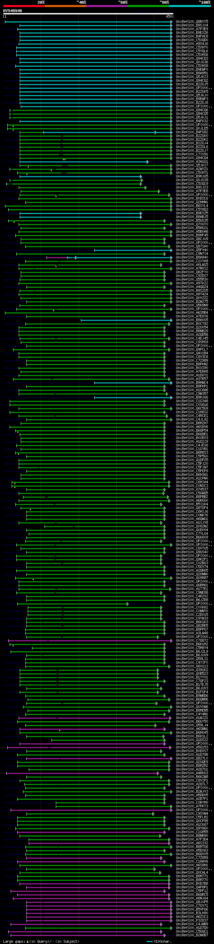Select the UniRef100_Q1DP25 label
The width and height of the screenshot is (214, 944).
coord(192,460)
